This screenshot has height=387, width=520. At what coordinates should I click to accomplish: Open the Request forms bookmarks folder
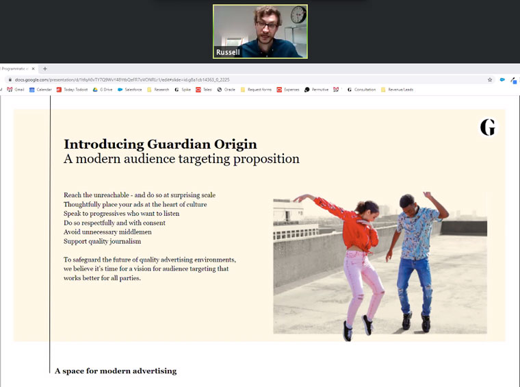click(256, 90)
